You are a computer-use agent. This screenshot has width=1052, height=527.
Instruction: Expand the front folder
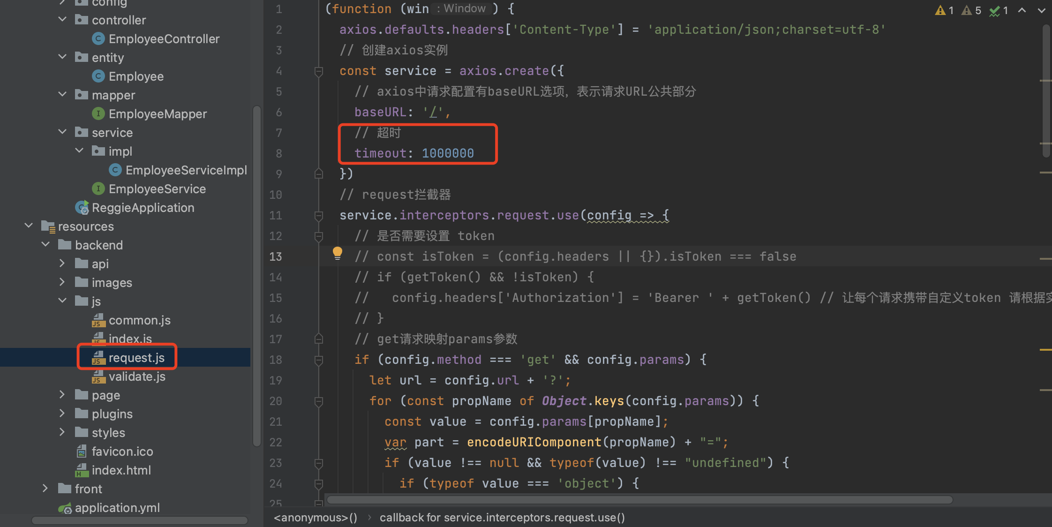pyautogui.click(x=45, y=489)
